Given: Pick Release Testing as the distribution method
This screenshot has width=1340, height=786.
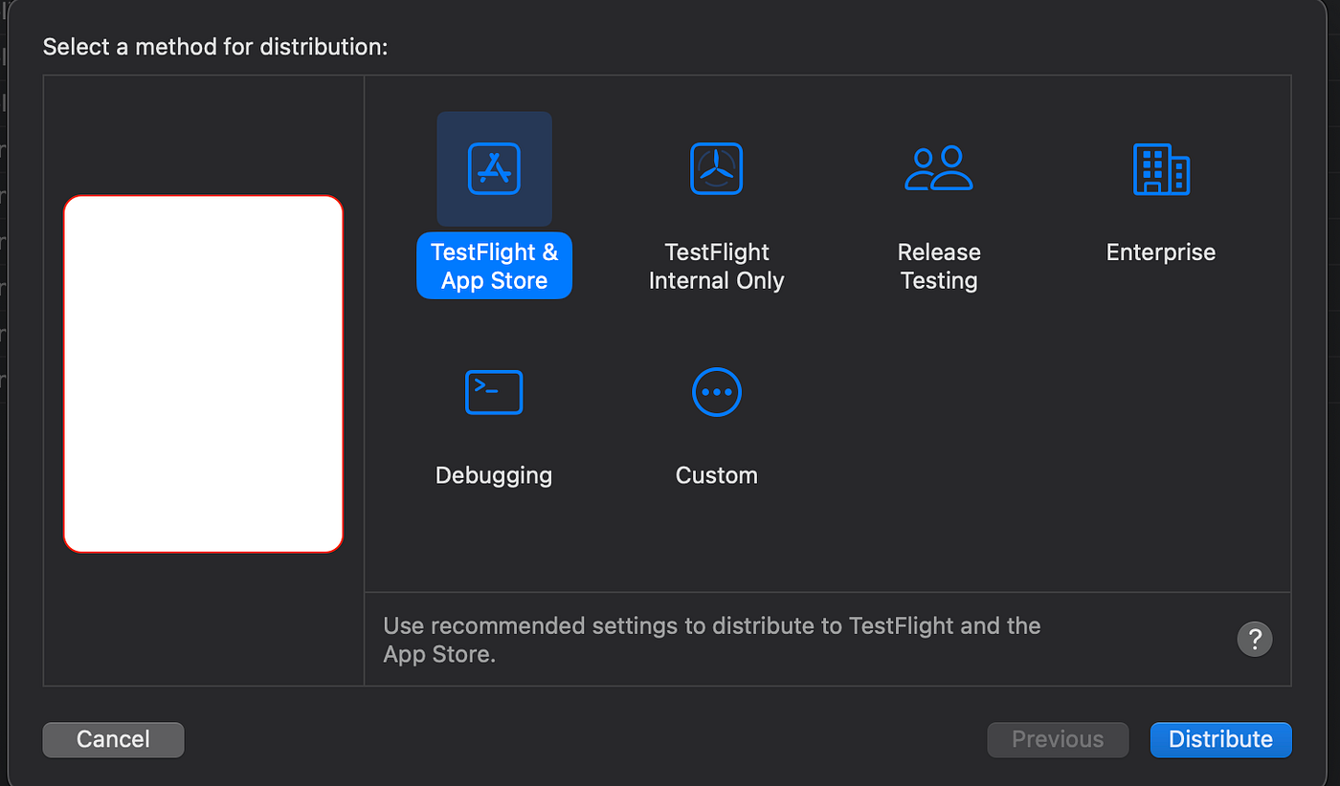Looking at the screenshot, I should pyautogui.click(x=939, y=266).
